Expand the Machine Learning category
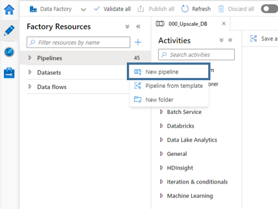The width and height of the screenshot is (278, 209). tap(162, 196)
